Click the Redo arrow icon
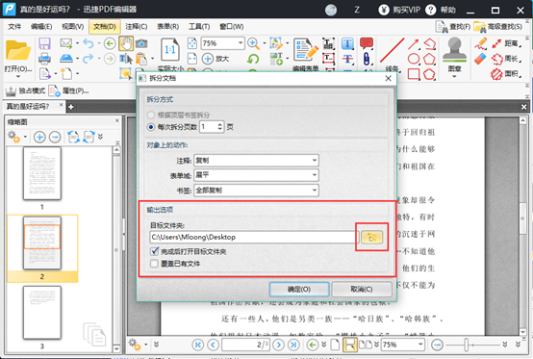Screen dimensions: 533x359 coord(89,59)
